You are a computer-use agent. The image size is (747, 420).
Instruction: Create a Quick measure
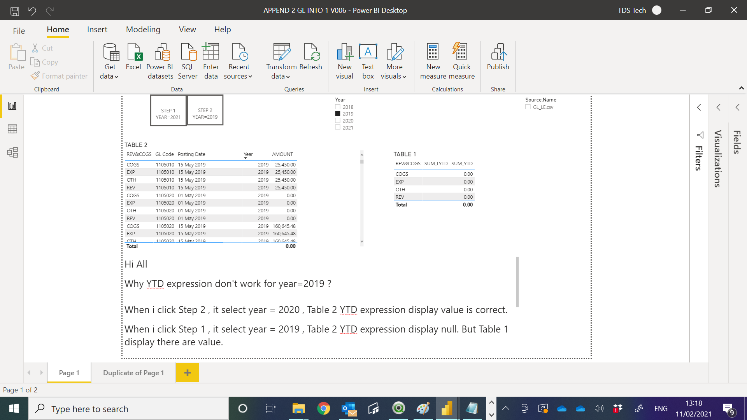click(462, 61)
